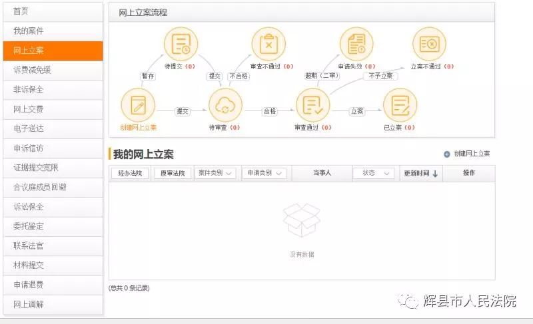
Task: Open the 已立案 icon
Action: (400, 105)
